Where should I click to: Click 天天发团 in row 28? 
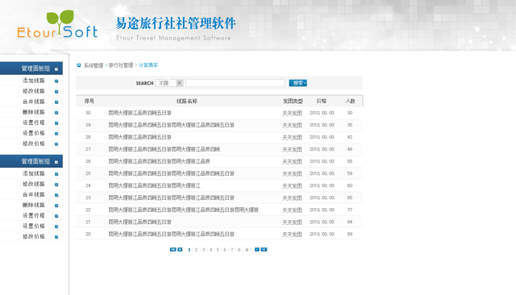[292, 138]
